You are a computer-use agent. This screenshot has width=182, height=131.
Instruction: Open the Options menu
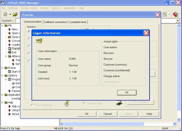click(x=56, y=8)
